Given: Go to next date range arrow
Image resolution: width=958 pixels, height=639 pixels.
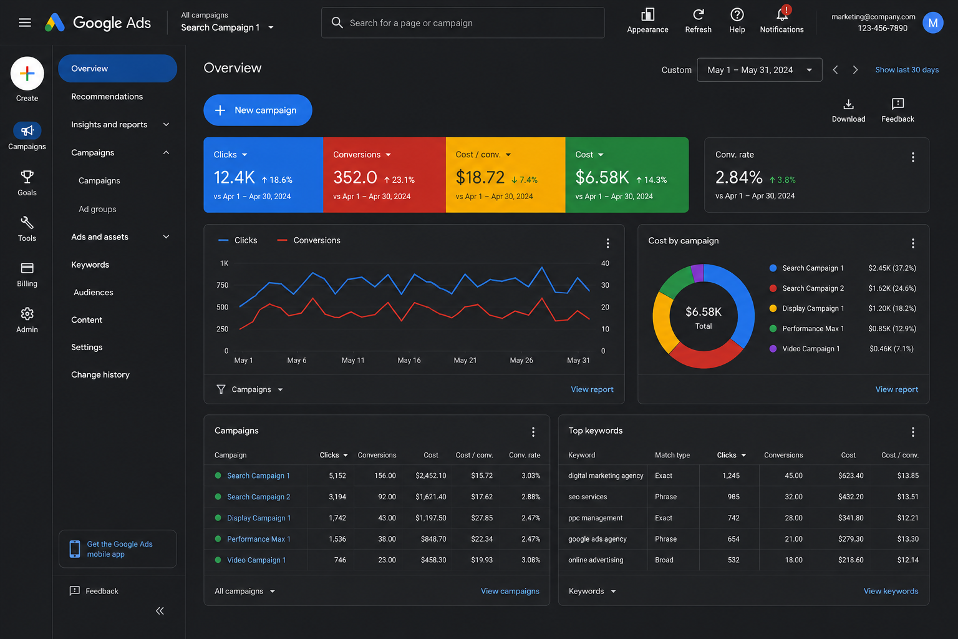Looking at the screenshot, I should click(855, 70).
